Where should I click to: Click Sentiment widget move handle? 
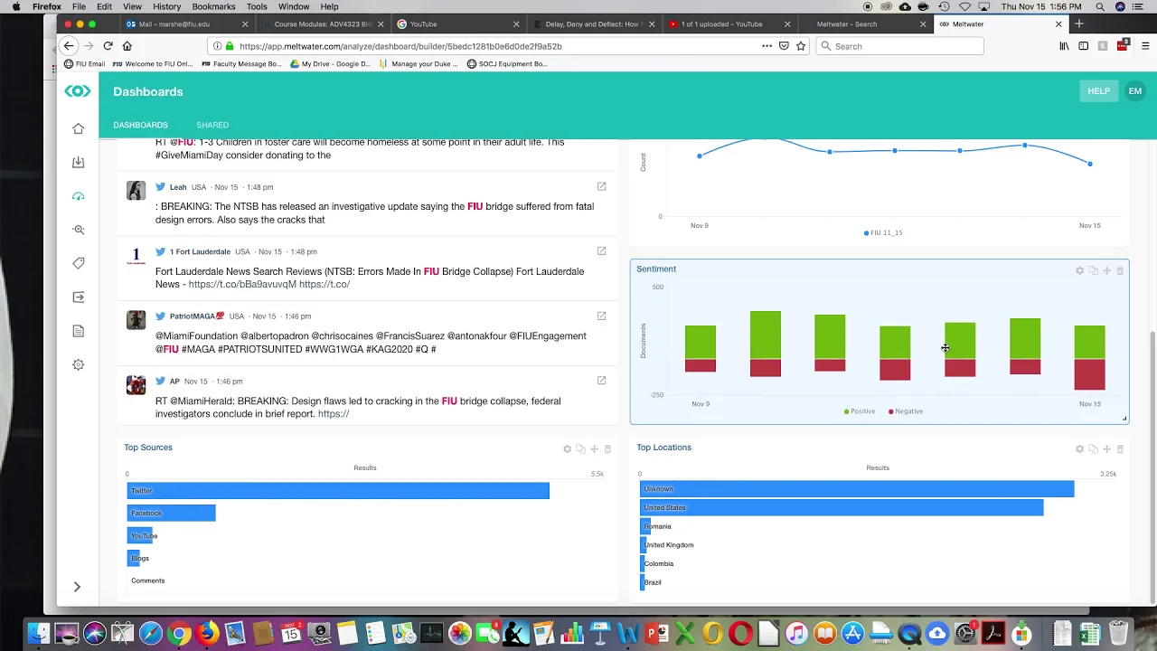pyautogui.click(x=1106, y=270)
